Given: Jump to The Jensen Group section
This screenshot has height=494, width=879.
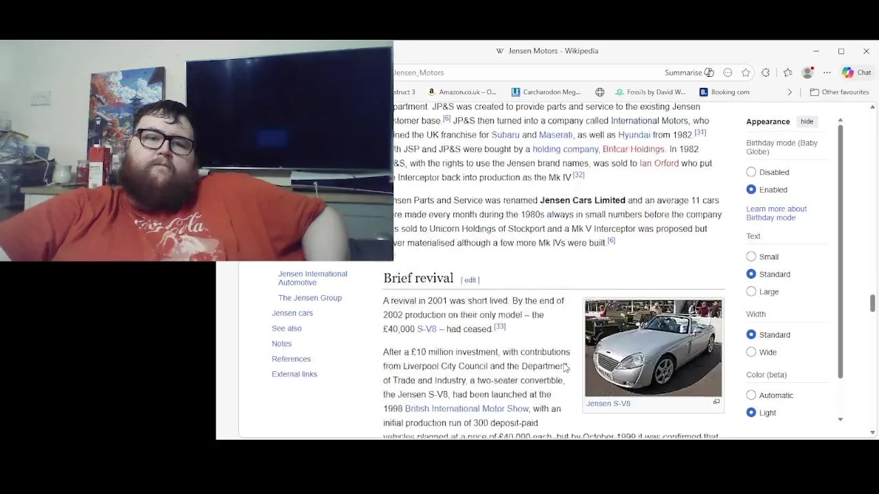Looking at the screenshot, I should pyautogui.click(x=310, y=298).
